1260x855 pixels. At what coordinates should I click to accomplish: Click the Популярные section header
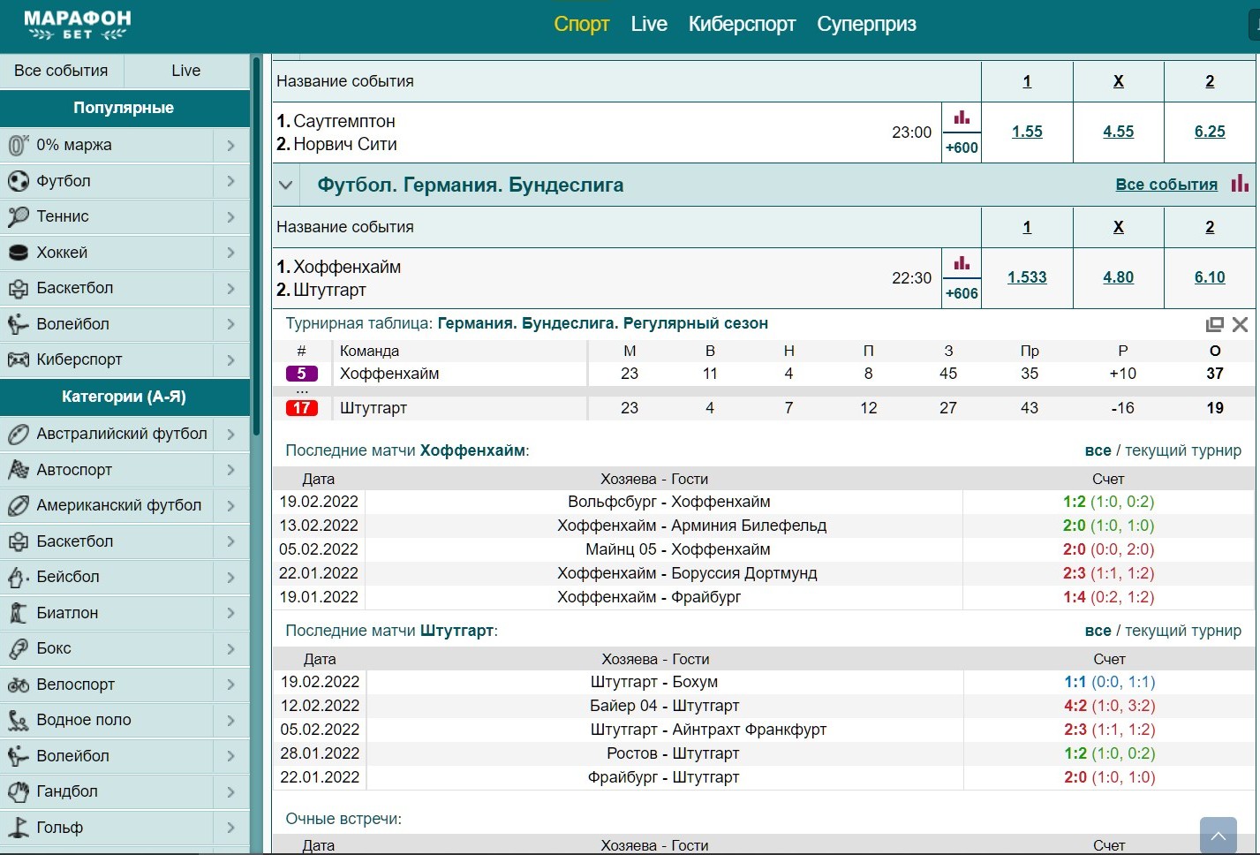pyautogui.click(x=124, y=108)
